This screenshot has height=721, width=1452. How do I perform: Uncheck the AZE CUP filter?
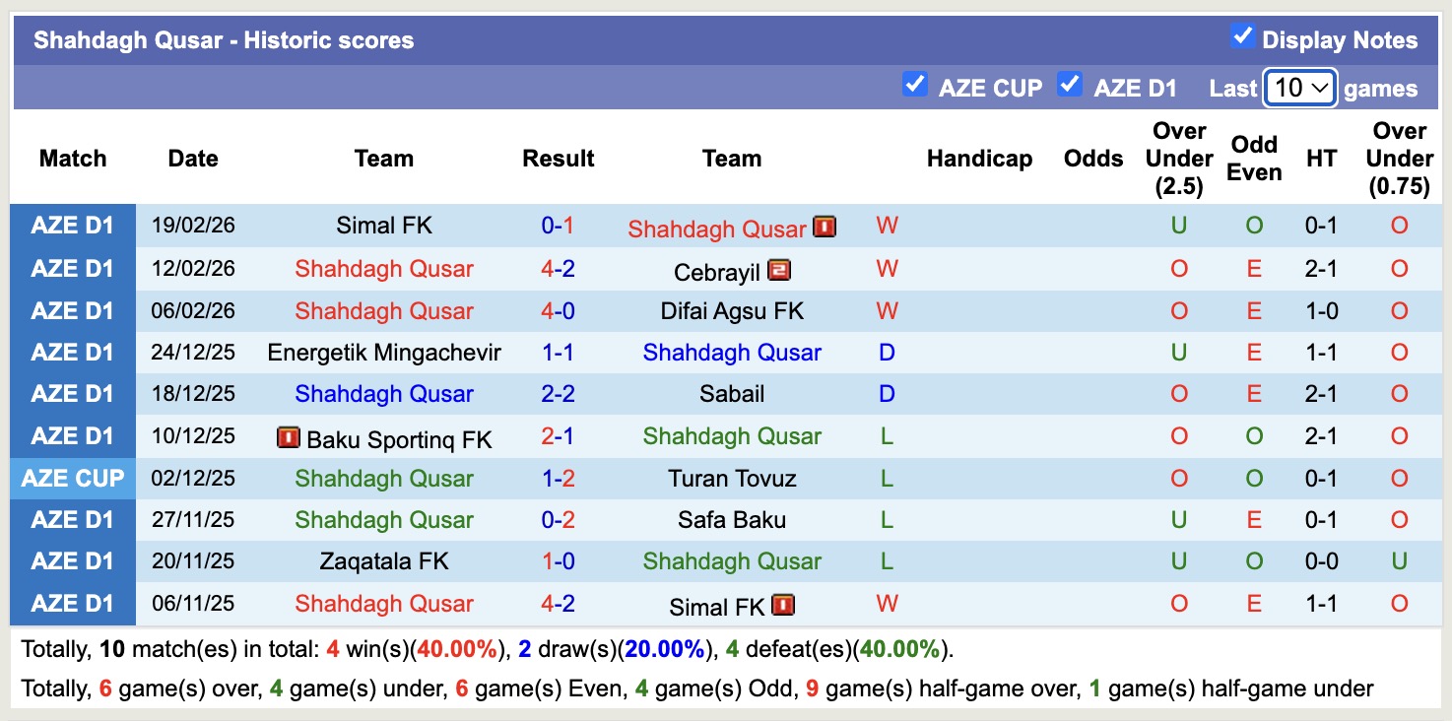pos(914,87)
